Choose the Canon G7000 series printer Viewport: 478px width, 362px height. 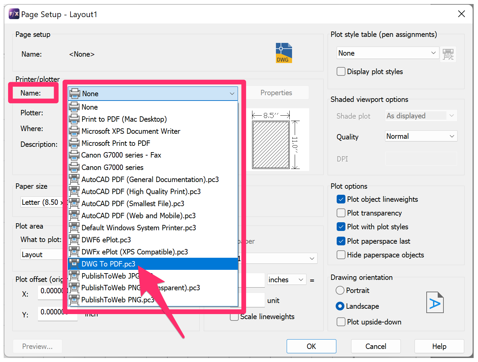(x=153, y=167)
